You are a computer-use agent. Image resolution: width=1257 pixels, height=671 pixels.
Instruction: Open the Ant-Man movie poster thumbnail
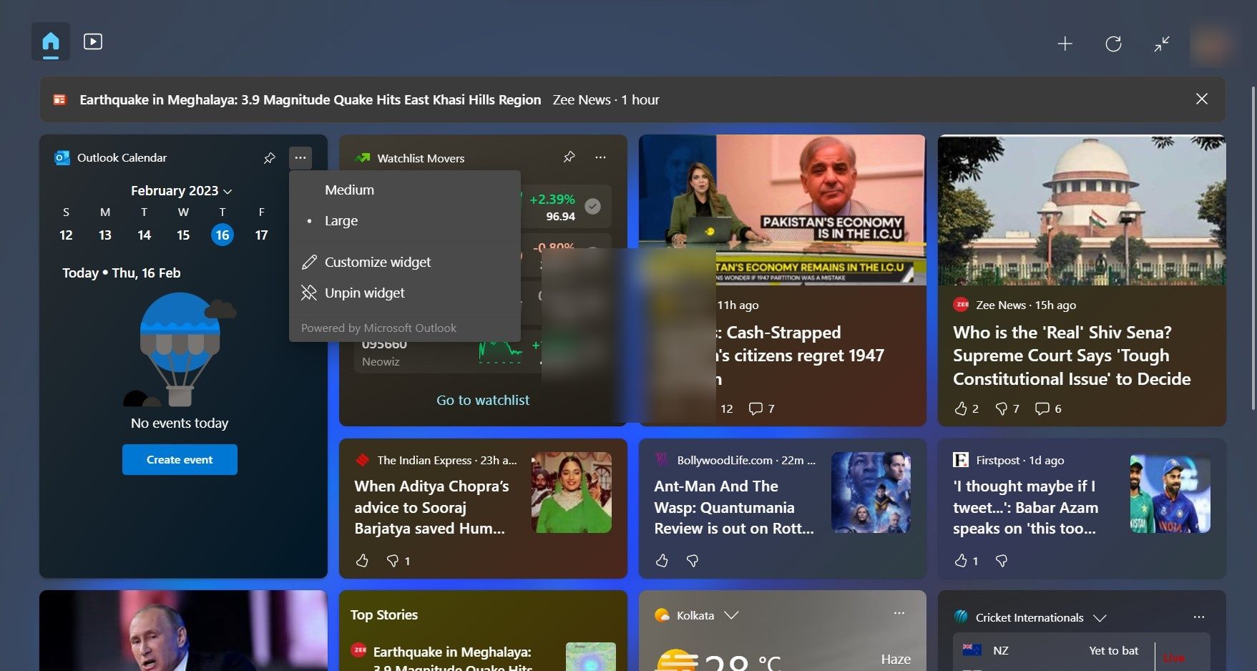pyautogui.click(x=871, y=492)
